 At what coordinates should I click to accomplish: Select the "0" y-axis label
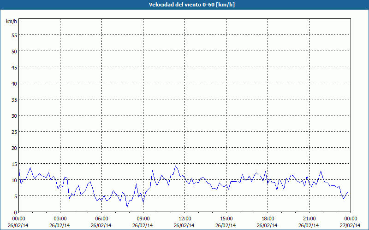tap(16, 213)
